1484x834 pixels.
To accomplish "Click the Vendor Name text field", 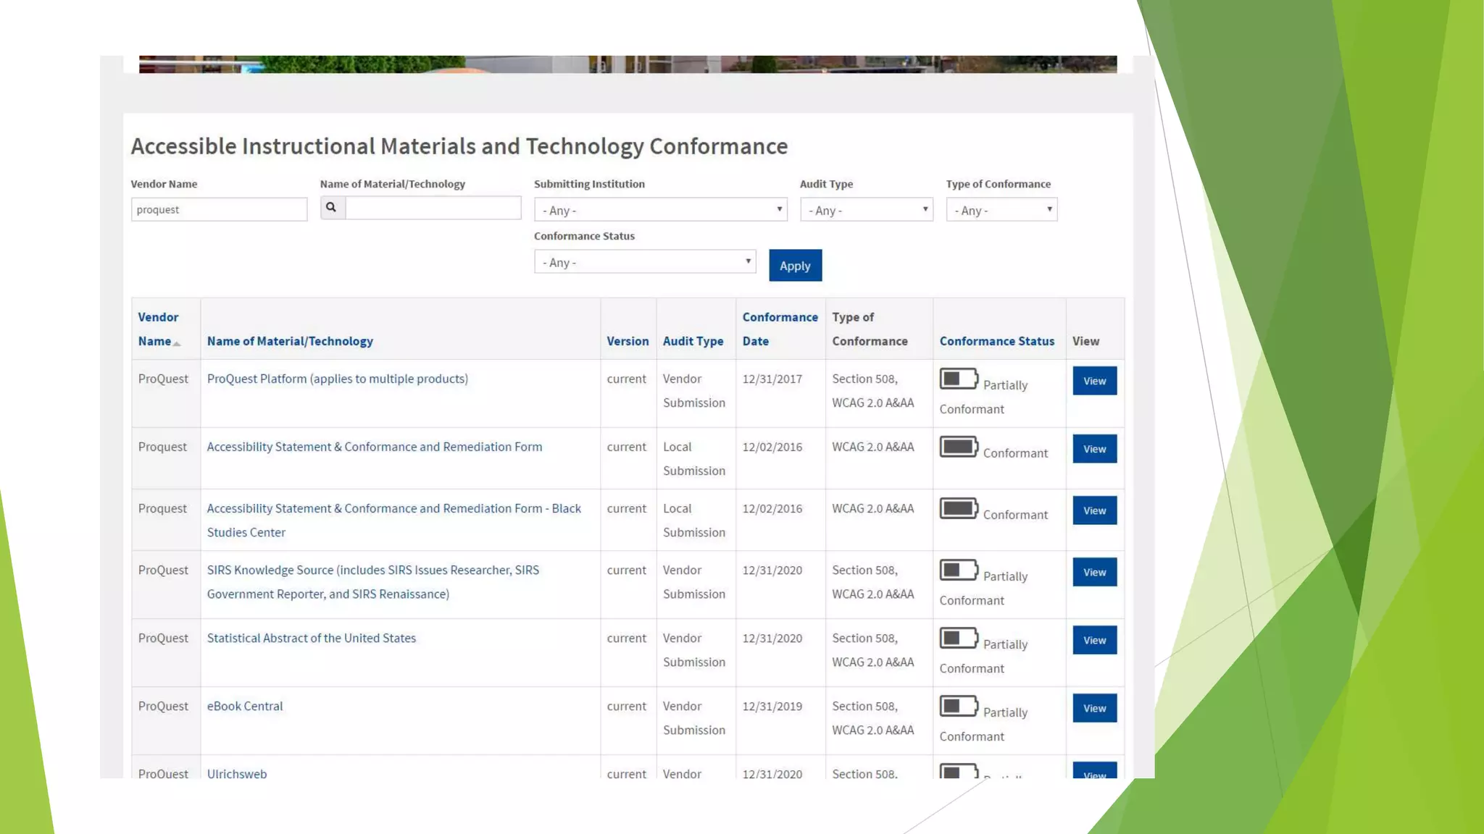I will coord(219,210).
